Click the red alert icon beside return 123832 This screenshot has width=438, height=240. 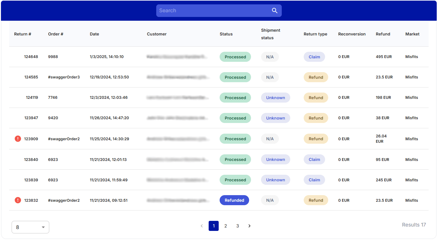click(18, 200)
